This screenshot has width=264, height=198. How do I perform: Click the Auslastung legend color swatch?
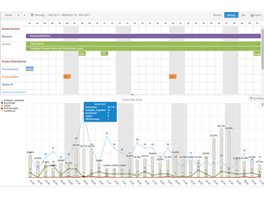(x=2, y=111)
